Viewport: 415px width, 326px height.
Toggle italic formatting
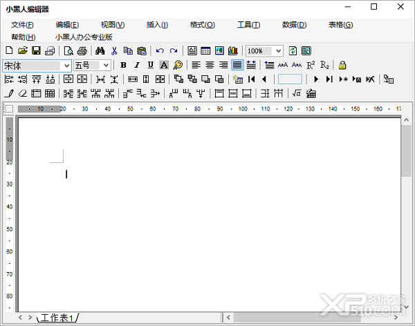pos(137,65)
